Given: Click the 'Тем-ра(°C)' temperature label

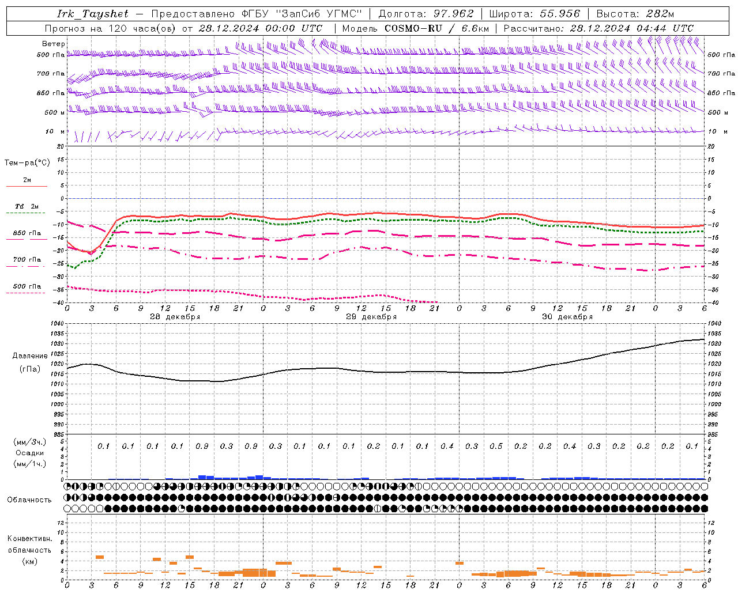Looking at the screenshot, I should (x=27, y=163).
